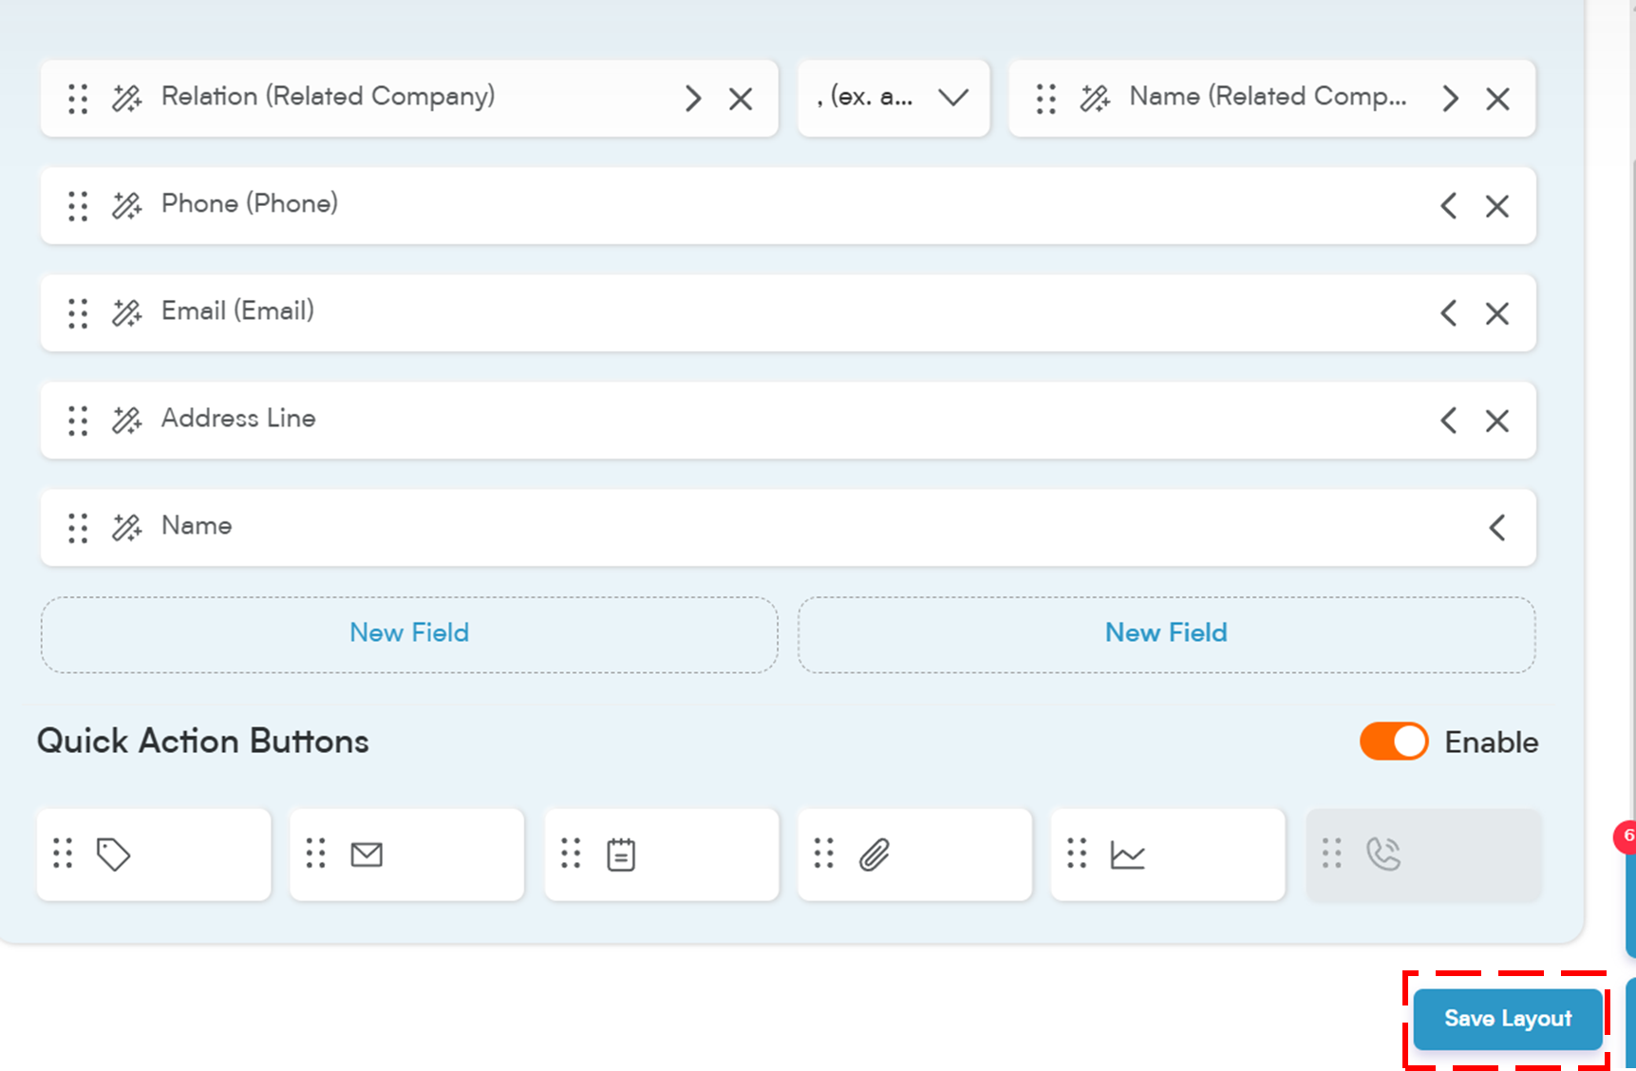1636x1071 pixels.
Task: Click the left chevron on the Name row
Action: tap(1497, 528)
